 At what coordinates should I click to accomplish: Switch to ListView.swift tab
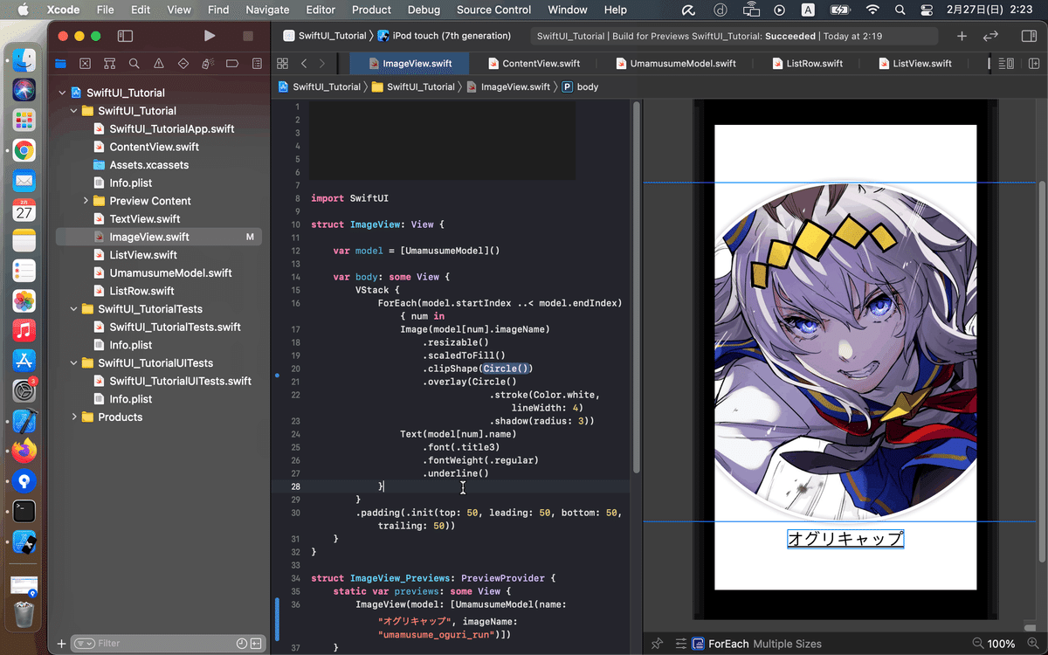click(x=915, y=64)
